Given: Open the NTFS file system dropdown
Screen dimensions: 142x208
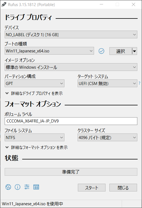Looking at the screenshot, I should [x=35, y=137].
